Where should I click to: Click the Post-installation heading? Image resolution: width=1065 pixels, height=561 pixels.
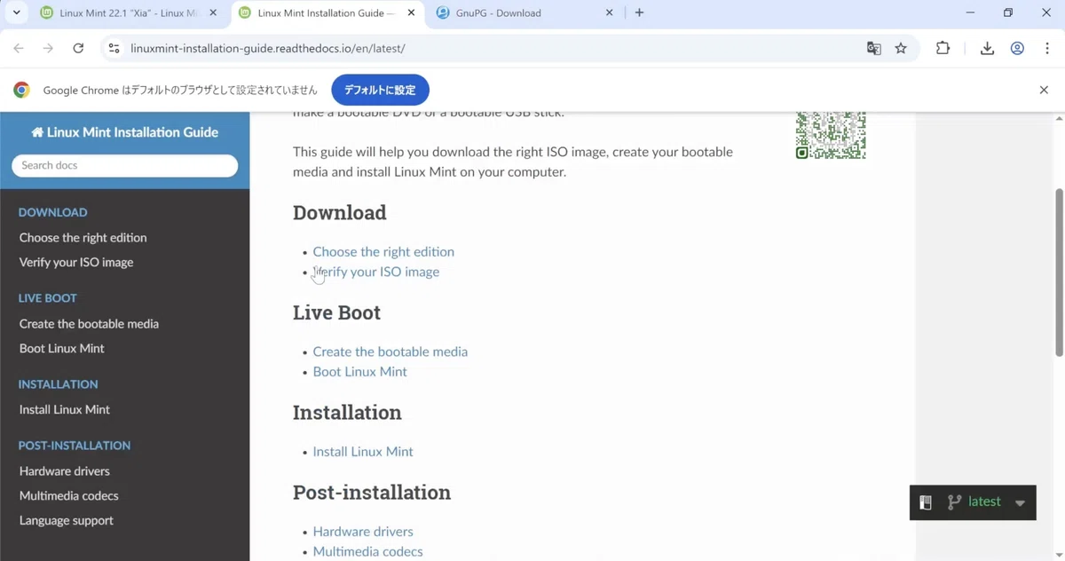click(372, 493)
